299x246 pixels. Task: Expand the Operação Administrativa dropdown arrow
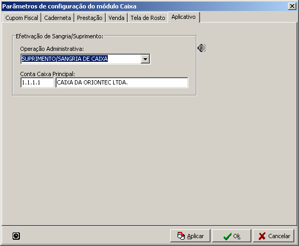(x=145, y=59)
